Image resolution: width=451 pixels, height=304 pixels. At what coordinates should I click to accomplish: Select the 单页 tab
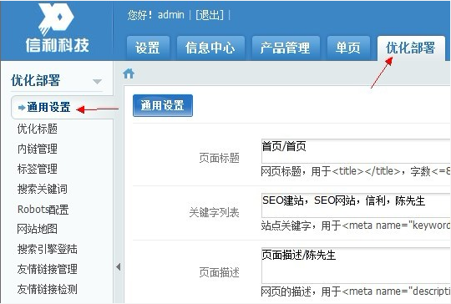click(348, 48)
